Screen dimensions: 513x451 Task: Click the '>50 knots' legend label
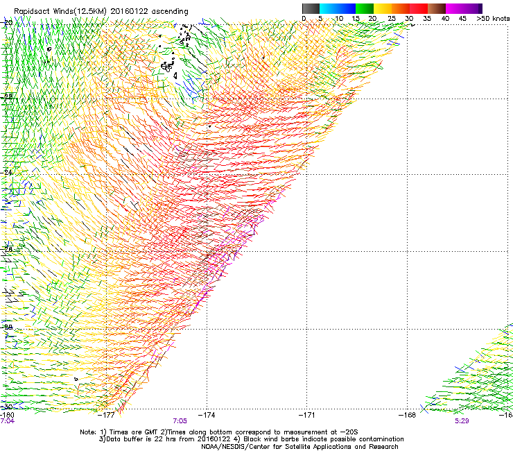pyautogui.click(x=493, y=19)
